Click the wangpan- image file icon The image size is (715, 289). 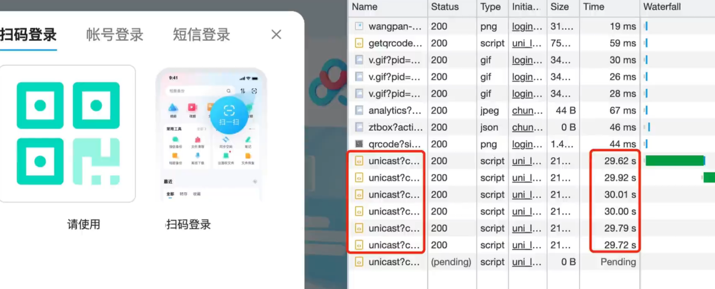click(x=359, y=26)
